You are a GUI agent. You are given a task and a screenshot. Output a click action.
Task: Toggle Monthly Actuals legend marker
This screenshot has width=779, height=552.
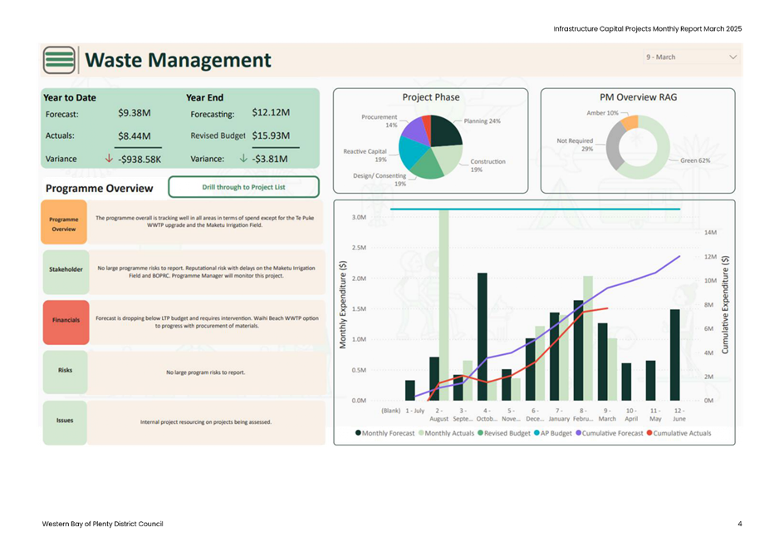420,434
